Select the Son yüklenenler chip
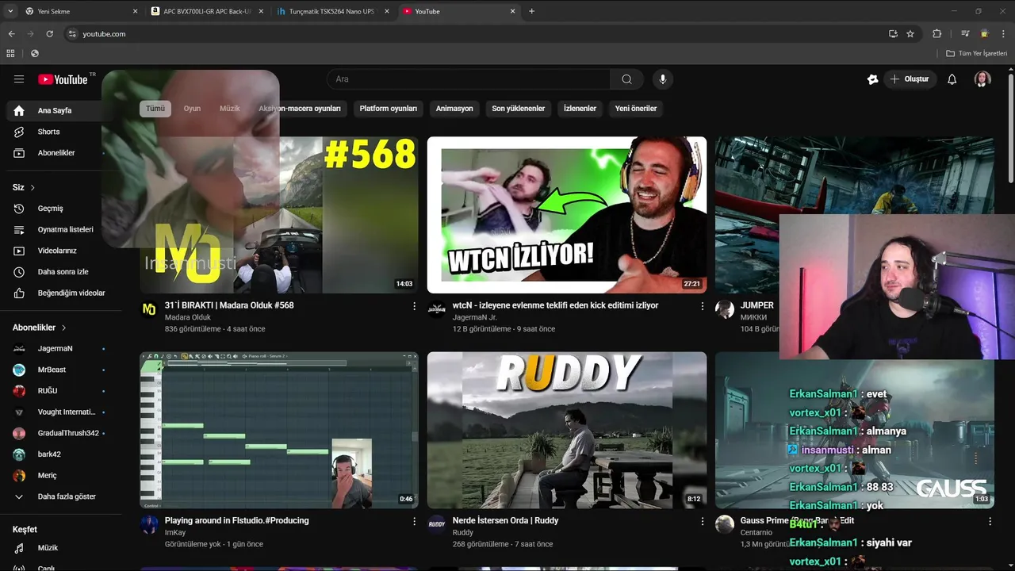The height and width of the screenshot is (571, 1015). (519, 109)
